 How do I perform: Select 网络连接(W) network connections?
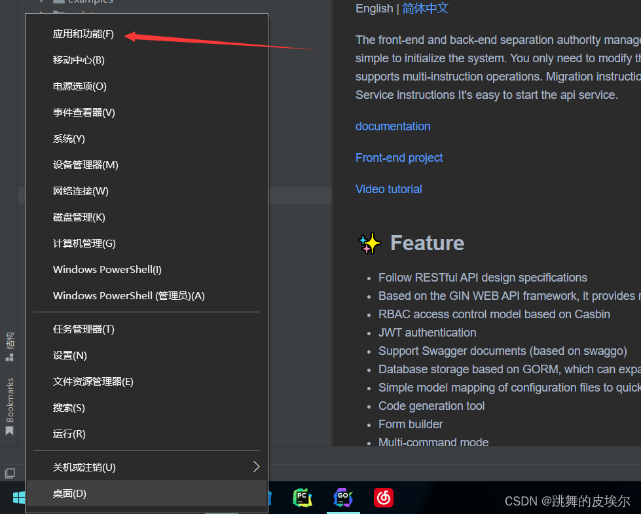click(147, 191)
